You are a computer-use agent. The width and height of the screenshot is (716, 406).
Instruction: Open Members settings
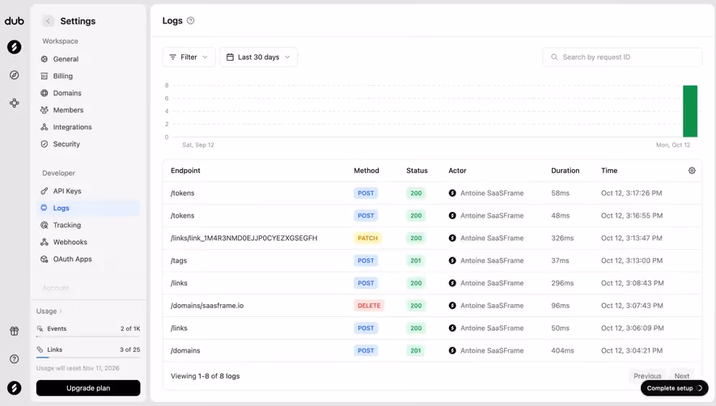point(88,110)
